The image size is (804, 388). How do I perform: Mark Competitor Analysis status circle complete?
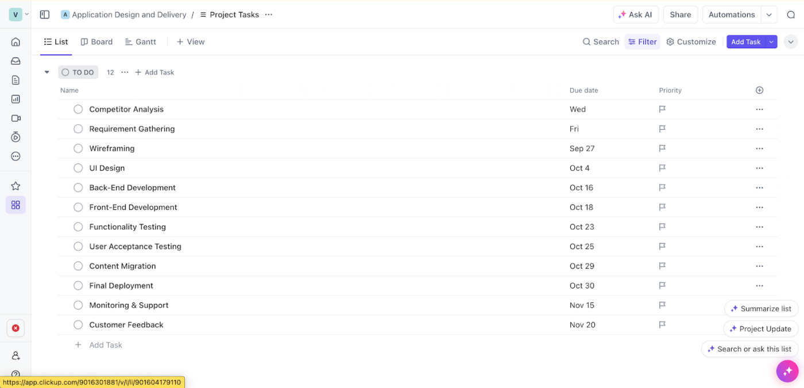[x=78, y=109]
